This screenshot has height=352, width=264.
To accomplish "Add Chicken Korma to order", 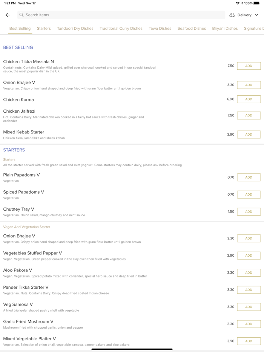I will [x=249, y=99].
